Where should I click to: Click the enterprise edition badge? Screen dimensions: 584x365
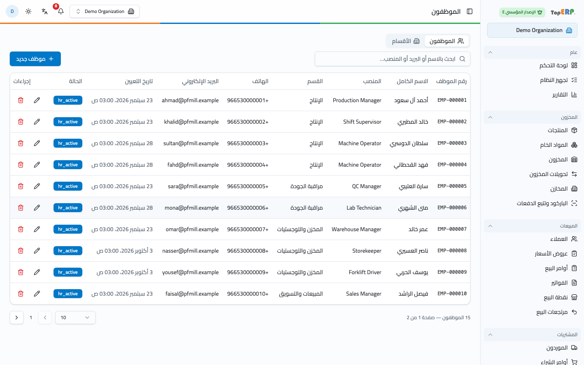522,12
